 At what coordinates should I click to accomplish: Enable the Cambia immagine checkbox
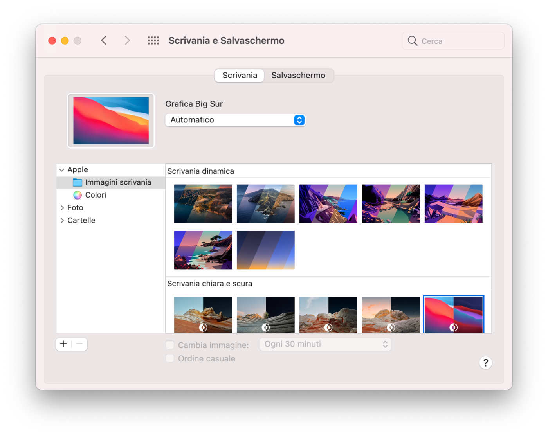(170, 345)
